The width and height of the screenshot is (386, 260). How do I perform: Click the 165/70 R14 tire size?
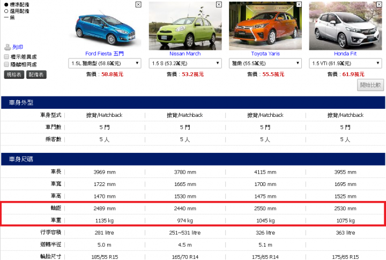(x=185, y=257)
